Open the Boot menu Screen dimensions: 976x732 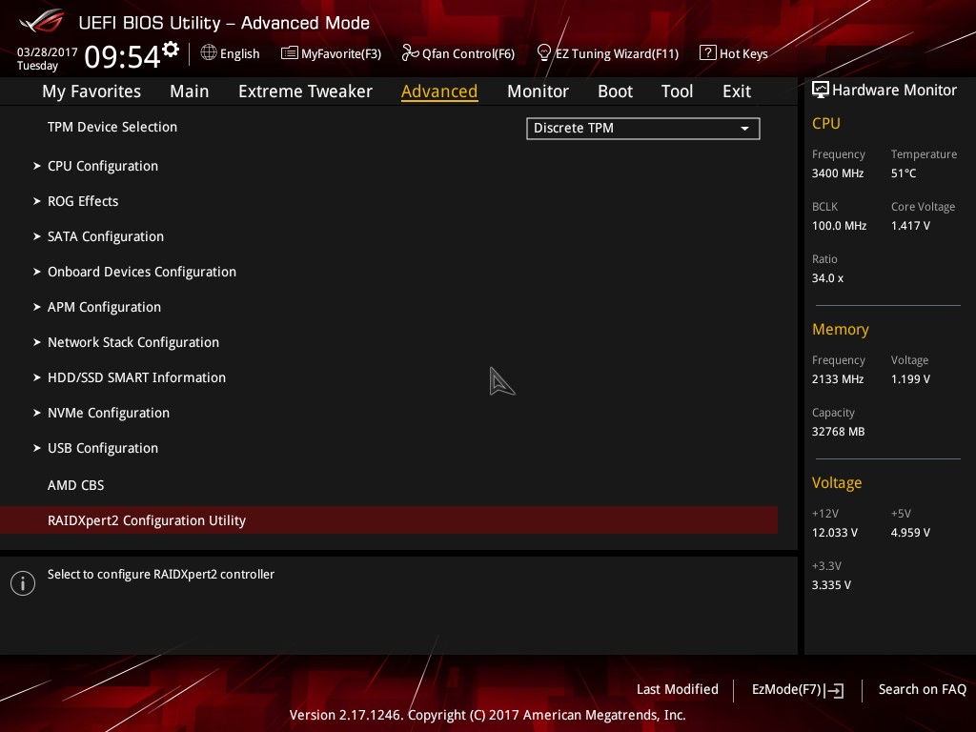(x=615, y=91)
